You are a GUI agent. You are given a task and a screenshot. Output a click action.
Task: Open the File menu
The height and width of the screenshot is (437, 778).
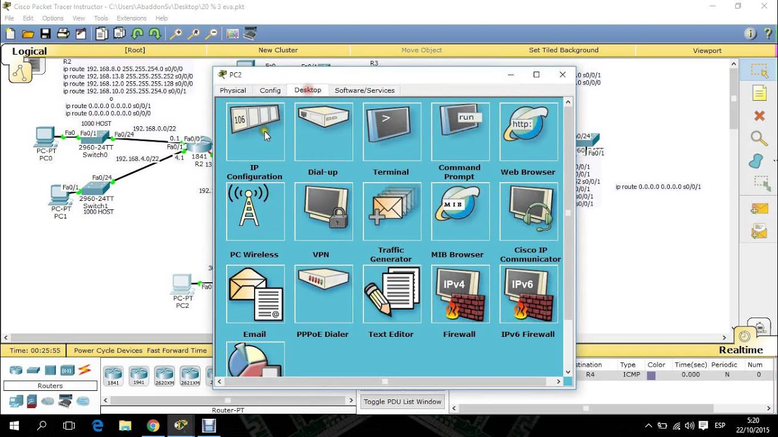(9, 18)
